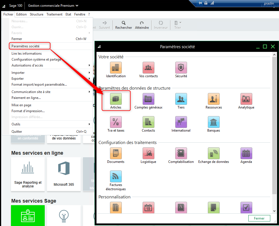Open Sage Reporting et analyse tile
The height and width of the screenshot is (226, 279).
(28, 174)
